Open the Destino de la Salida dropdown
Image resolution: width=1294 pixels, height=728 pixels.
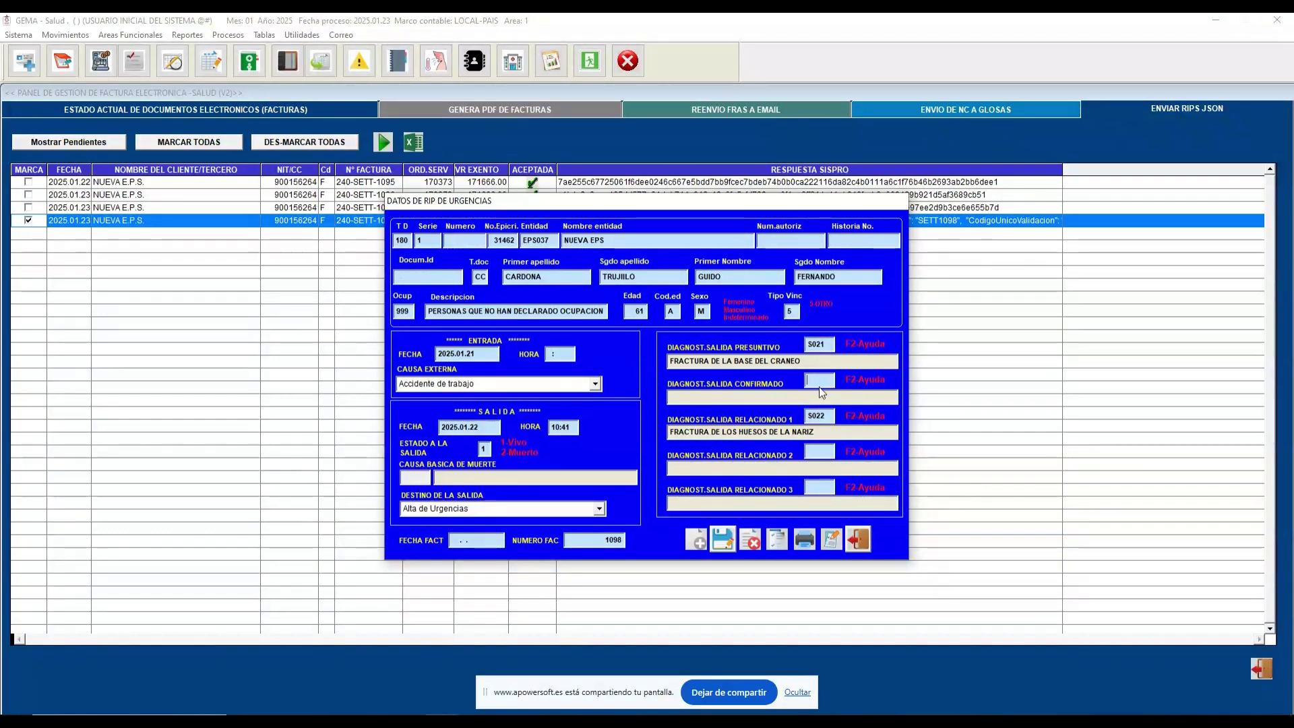point(599,509)
